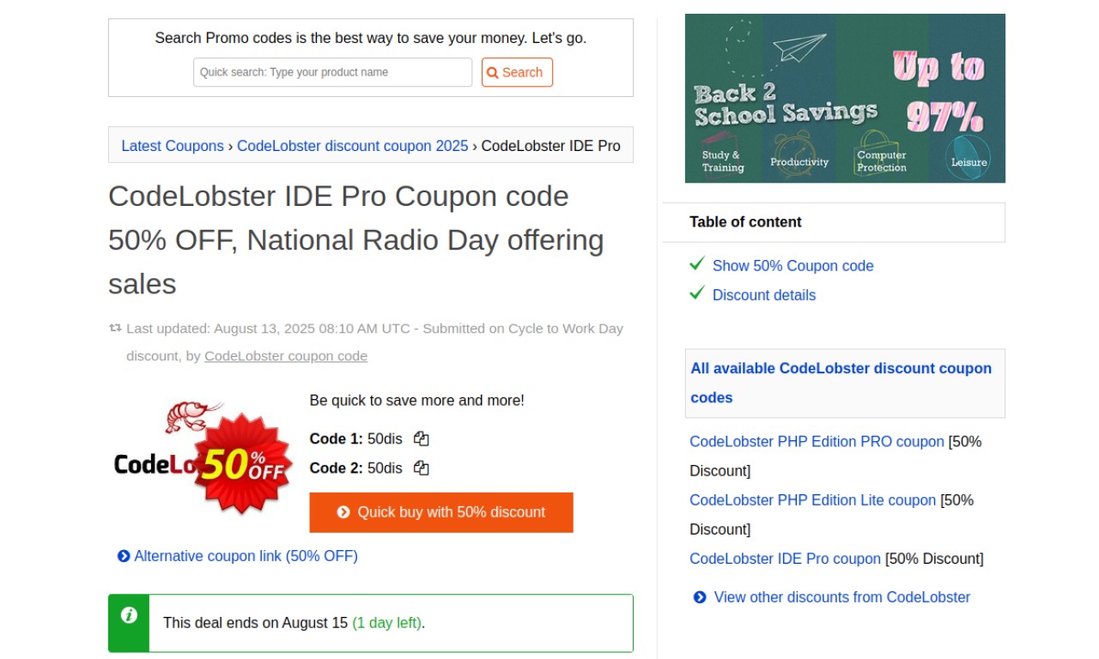Jump to Discount details section
Image resolution: width=1099 pixels, height=659 pixels.
[x=764, y=295]
